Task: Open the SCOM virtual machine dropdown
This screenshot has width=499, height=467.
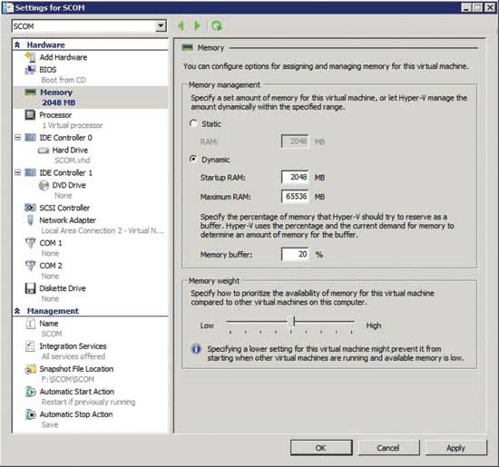Action: (161, 25)
